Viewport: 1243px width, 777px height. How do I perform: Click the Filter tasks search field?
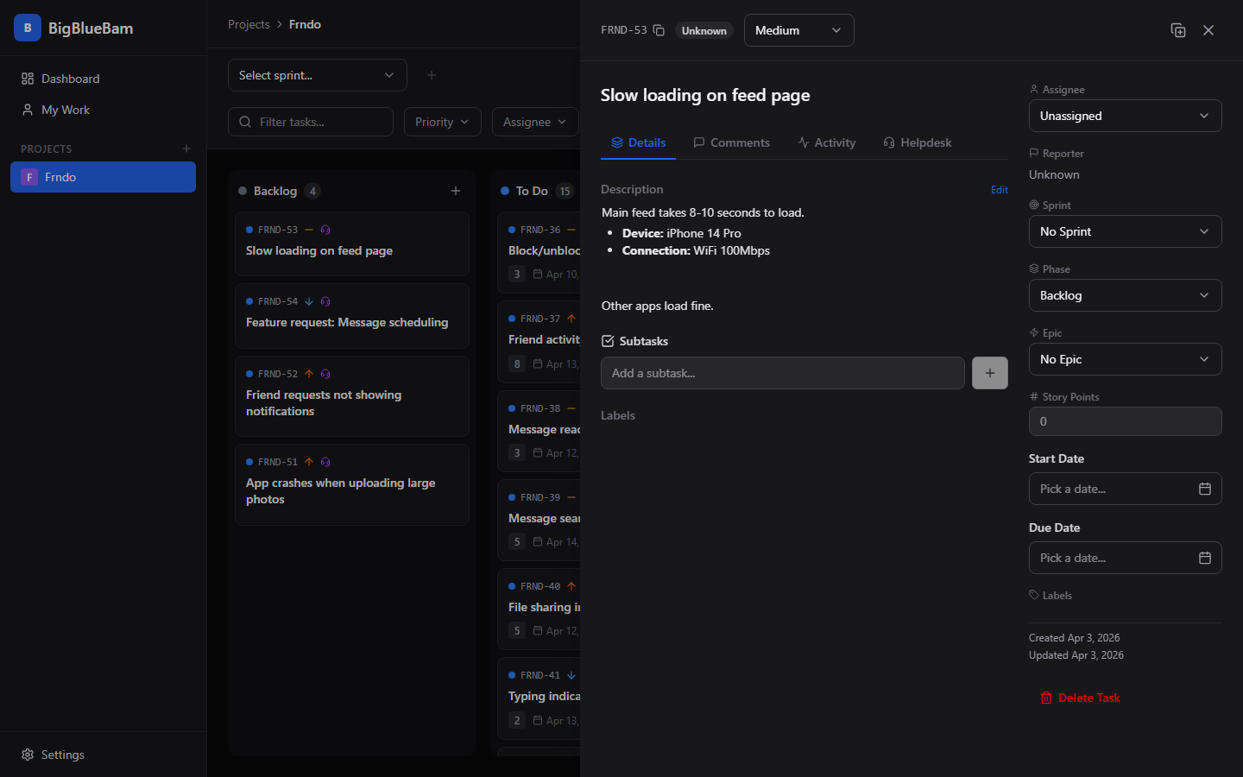[x=311, y=122]
